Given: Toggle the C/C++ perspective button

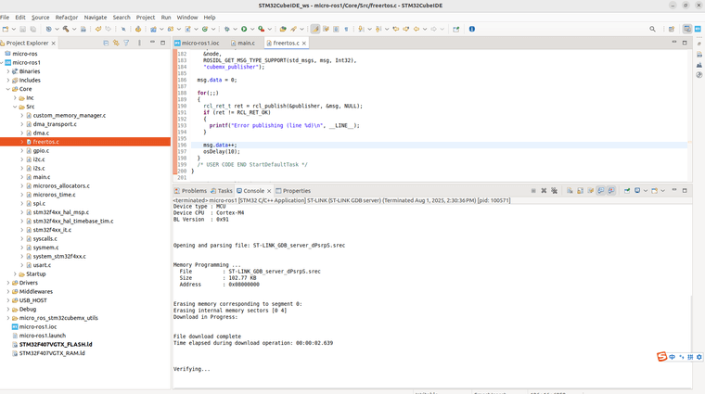Looking at the screenshot, I should click(687, 29).
